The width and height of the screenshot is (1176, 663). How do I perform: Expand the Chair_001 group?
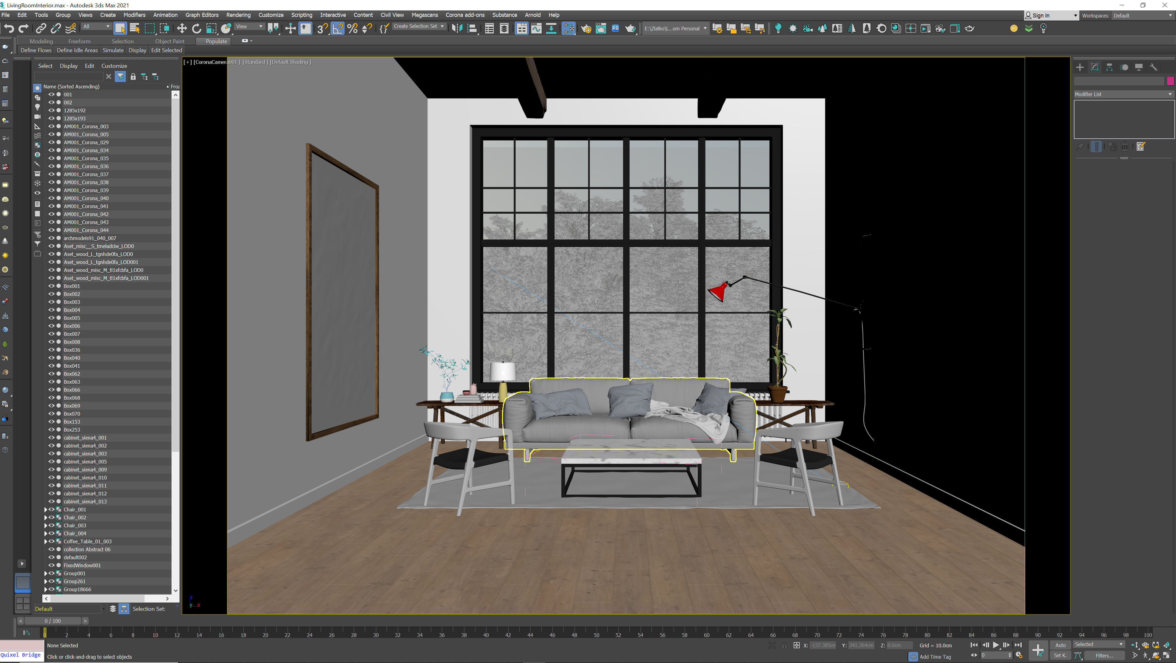click(46, 510)
